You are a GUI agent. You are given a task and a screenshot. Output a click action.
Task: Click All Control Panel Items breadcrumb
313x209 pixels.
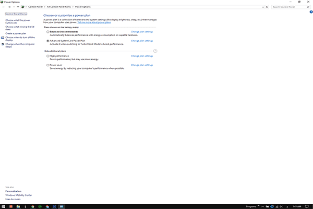(58, 7)
